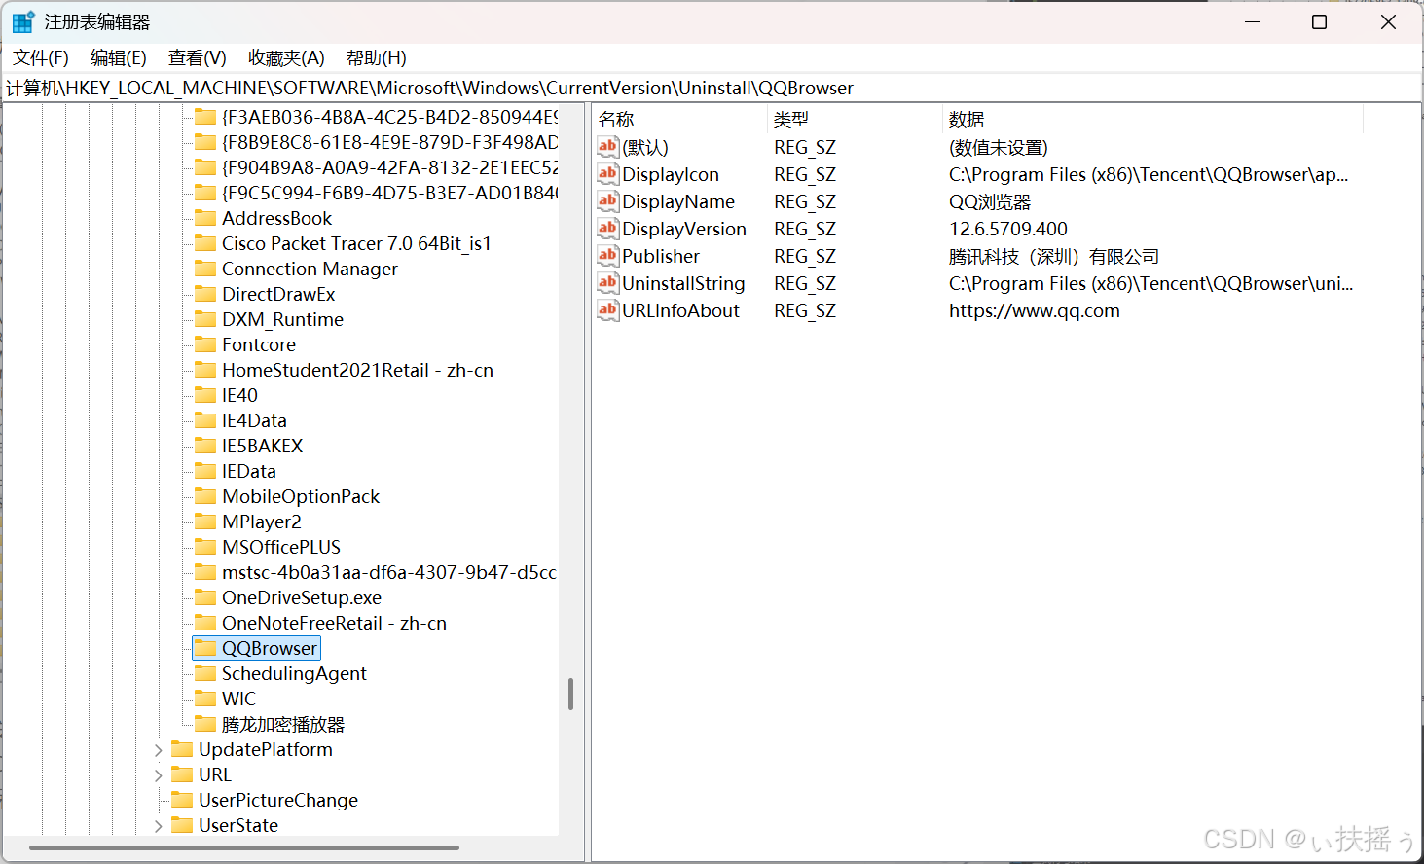Select the Publisher registry value icon
This screenshot has width=1424, height=864.
click(x=607, y=256)
